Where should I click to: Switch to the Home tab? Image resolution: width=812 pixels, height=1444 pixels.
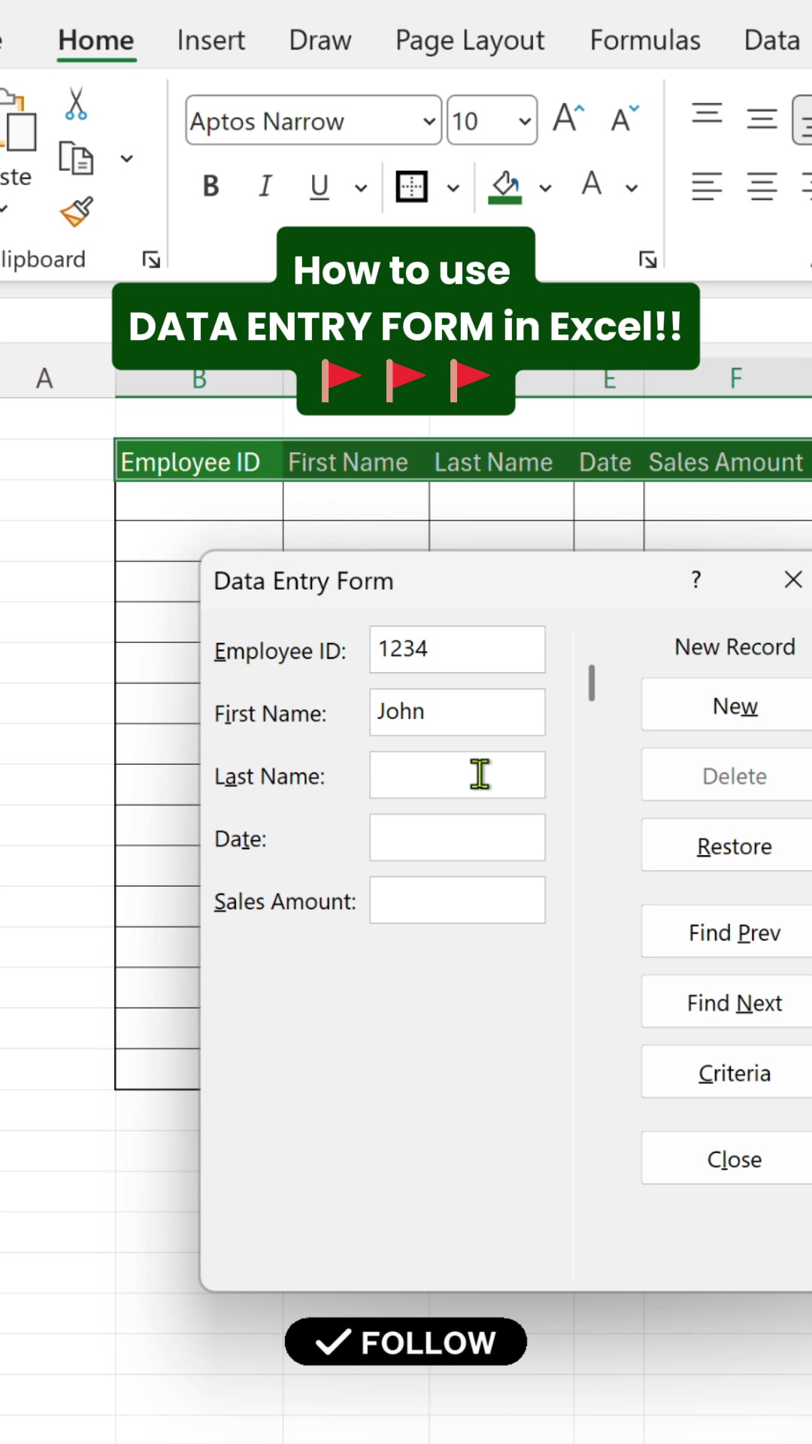point(96,41)
